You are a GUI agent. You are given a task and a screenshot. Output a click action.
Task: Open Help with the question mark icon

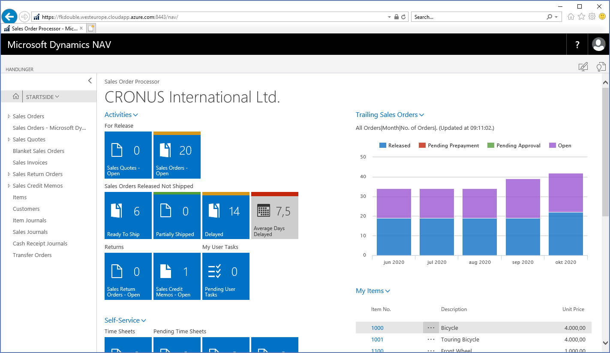click(577, 44)
